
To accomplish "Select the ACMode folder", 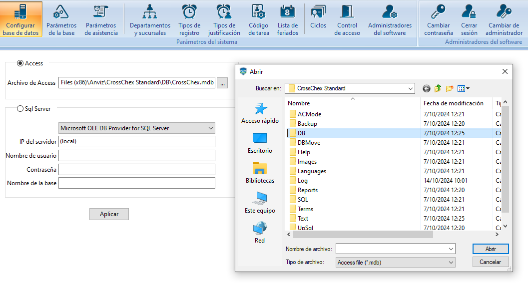I will click(305, 114).
